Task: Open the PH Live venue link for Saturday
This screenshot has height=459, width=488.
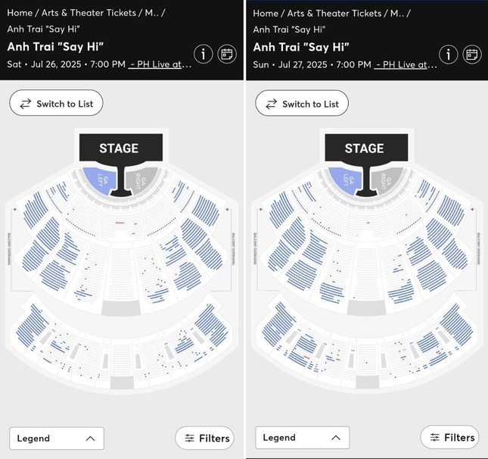Action: (x=160, y=64)
